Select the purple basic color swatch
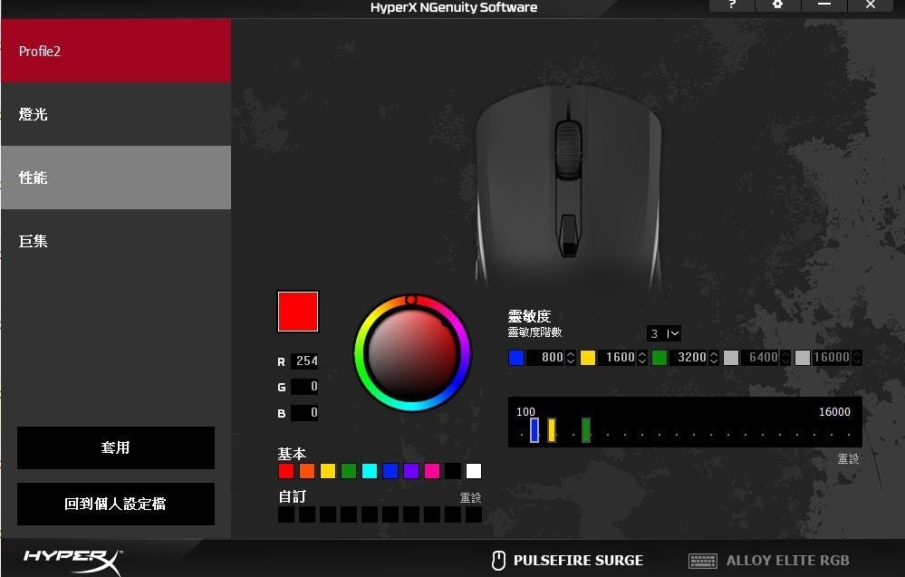This screenshot has width=905, height=577. 411,471
